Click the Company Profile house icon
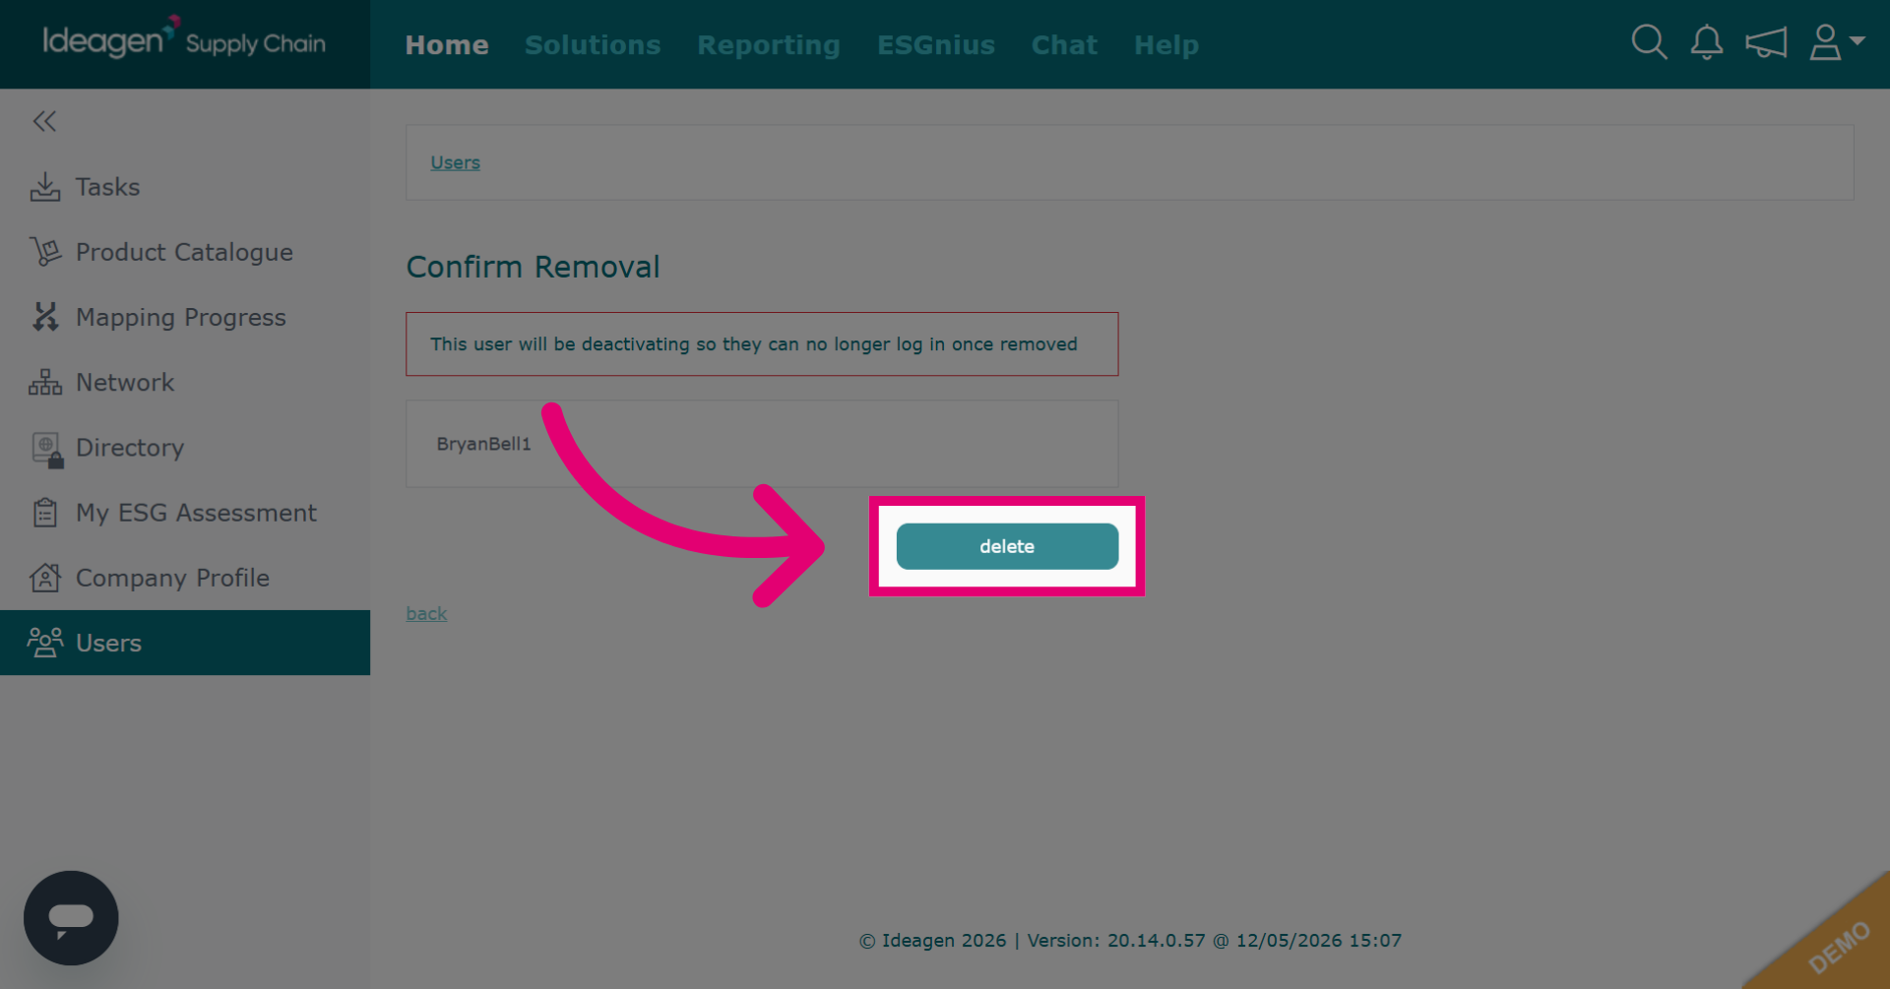This screenshot has height=989, width=1890. (45, 578)
